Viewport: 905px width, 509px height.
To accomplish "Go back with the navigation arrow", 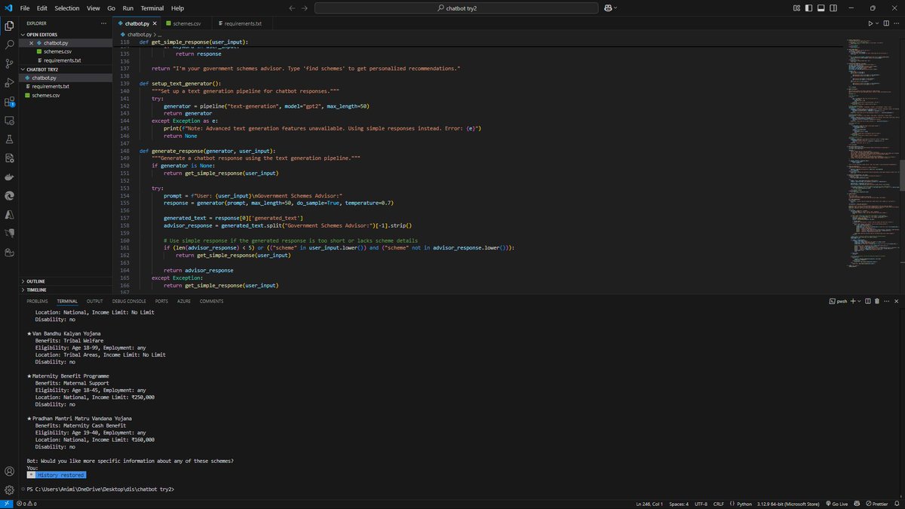I will point(292,8).
